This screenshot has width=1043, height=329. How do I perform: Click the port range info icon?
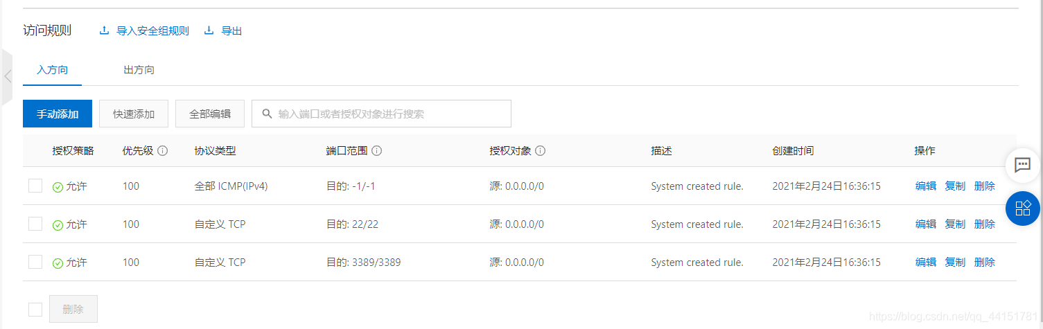pos(378,151)
